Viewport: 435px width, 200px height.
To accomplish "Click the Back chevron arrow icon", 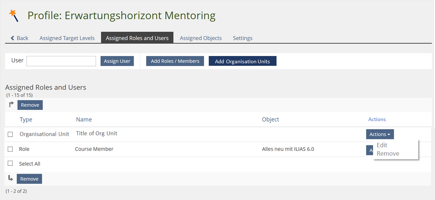I will point(13,38).
